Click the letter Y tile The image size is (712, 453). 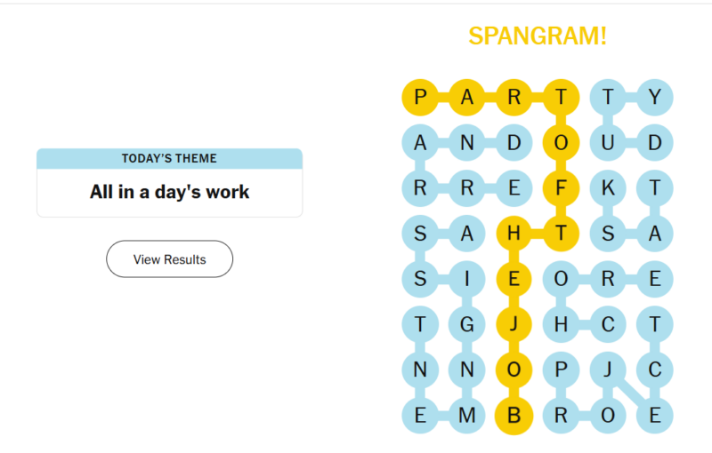[x=655, y=97]
